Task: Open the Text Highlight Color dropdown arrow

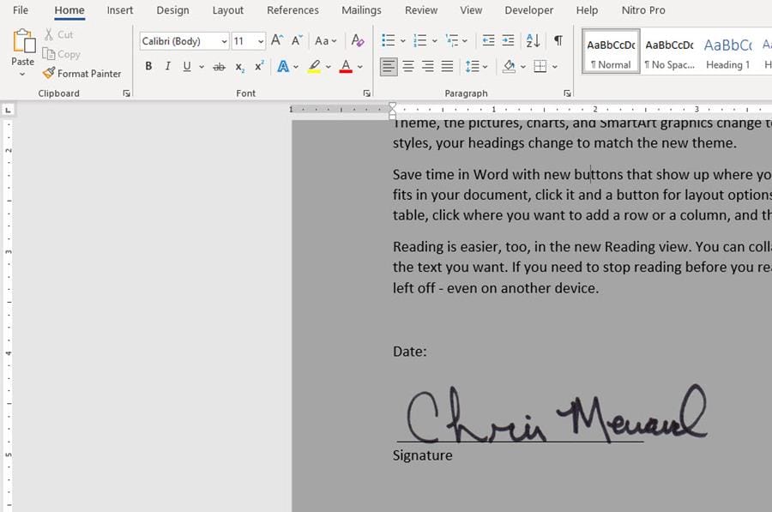Action: pyautogui.click(x=327, y=66)
